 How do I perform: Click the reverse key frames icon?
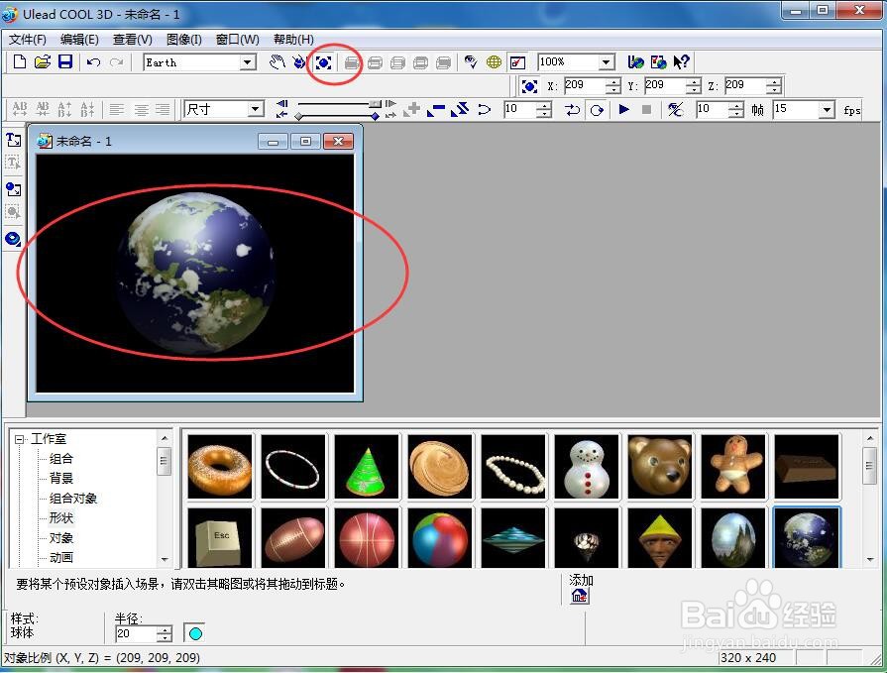point(460,109)
